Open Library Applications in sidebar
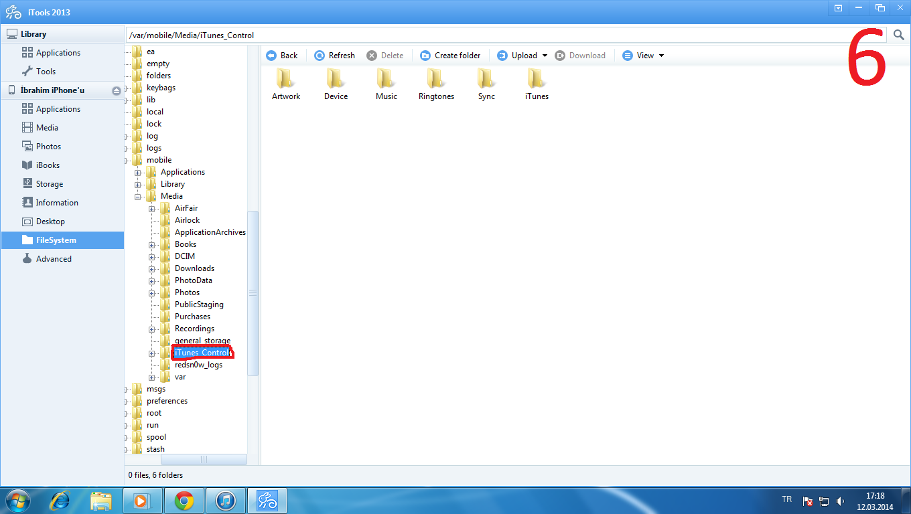 click(x=62, y=53)
